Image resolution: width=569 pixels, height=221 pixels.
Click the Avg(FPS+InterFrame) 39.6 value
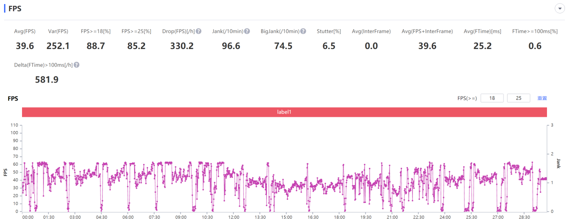tap(427, 46)
